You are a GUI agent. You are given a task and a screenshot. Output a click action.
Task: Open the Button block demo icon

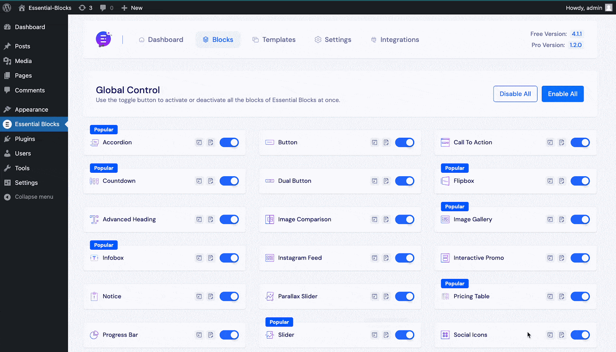375,142
